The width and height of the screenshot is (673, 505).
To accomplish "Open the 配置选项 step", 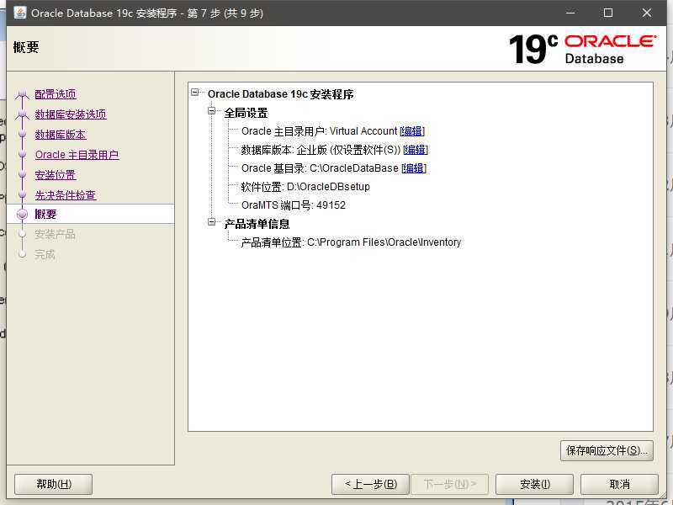I will [56, 94].
